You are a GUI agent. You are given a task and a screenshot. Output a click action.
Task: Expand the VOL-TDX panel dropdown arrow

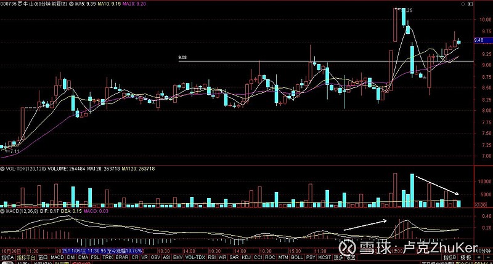click(x=2, y=169)
